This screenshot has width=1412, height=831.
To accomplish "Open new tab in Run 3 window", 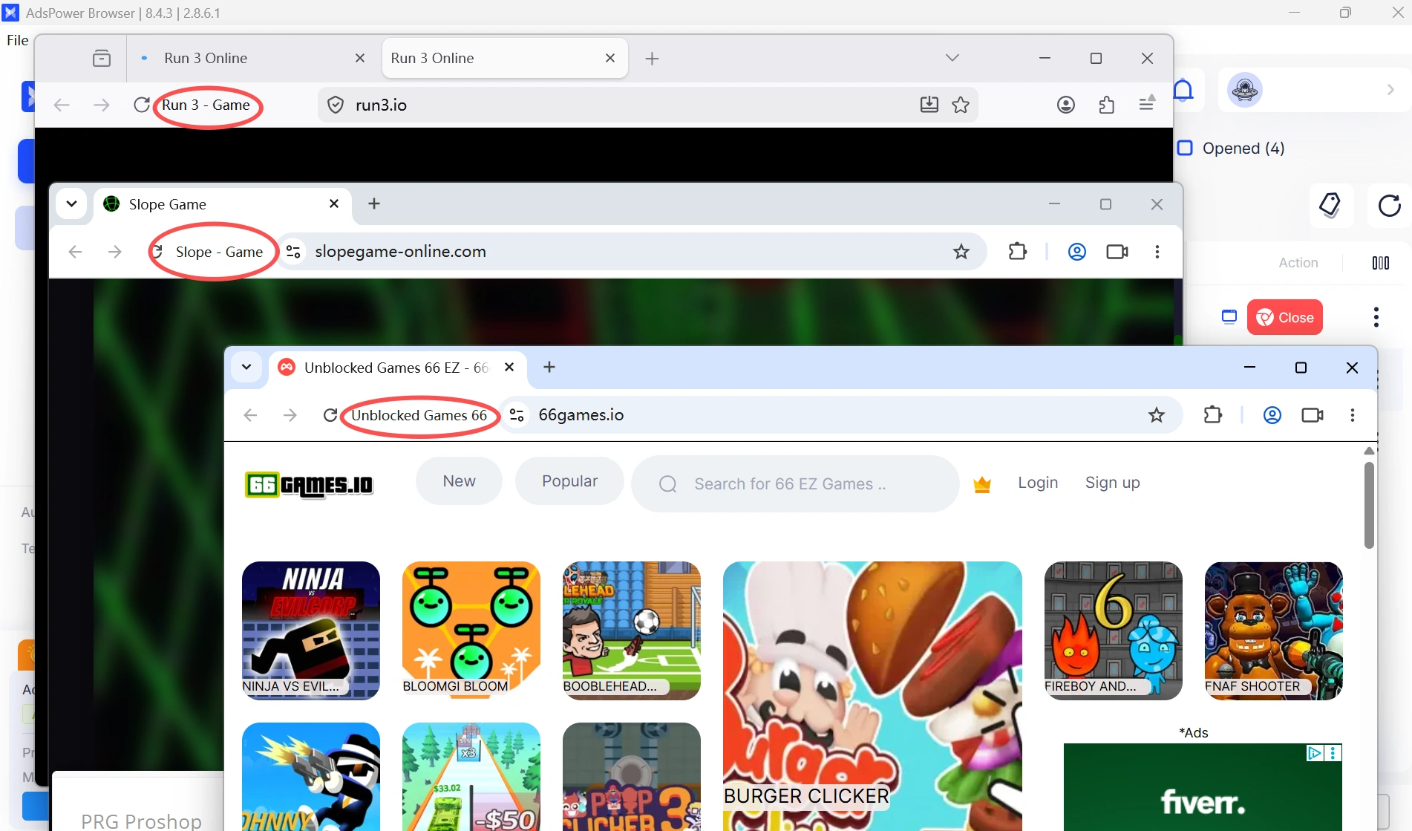I will coord(652,59).
